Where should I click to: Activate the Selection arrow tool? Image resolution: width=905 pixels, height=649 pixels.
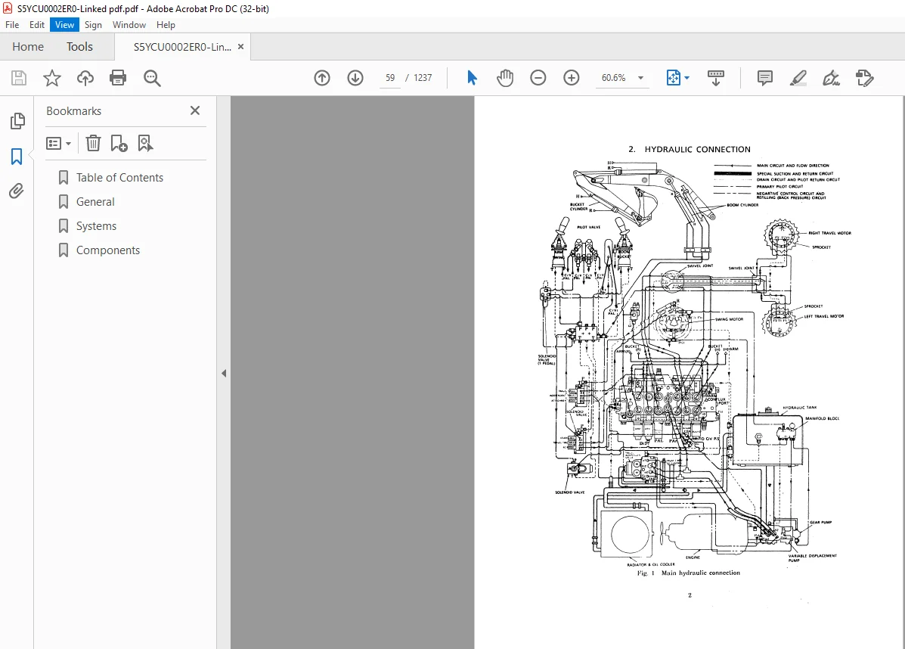[472, 78]
